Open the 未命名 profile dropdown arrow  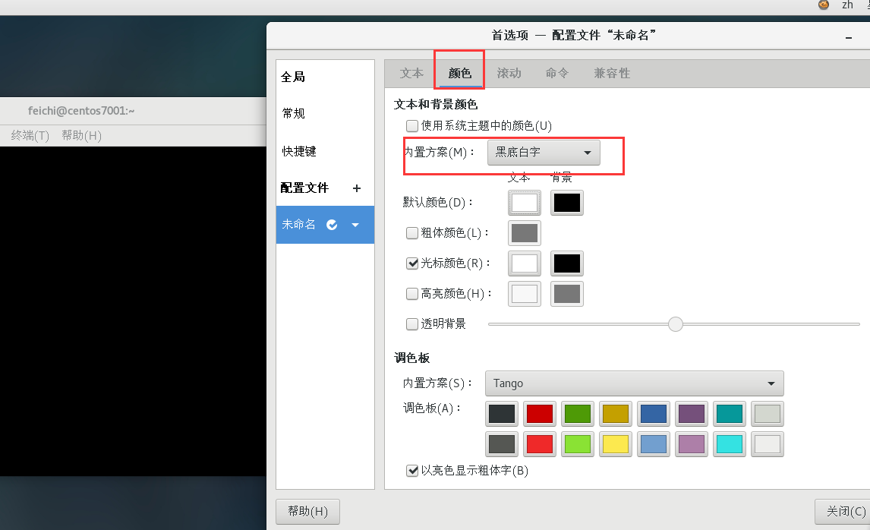(x=355, y=225)
